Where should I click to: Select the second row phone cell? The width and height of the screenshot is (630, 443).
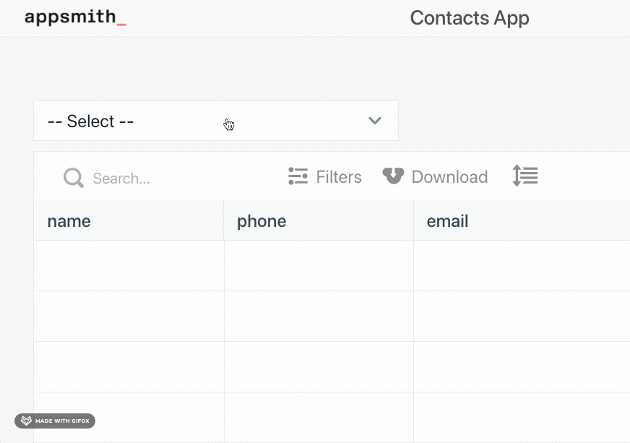click(319, 317)
